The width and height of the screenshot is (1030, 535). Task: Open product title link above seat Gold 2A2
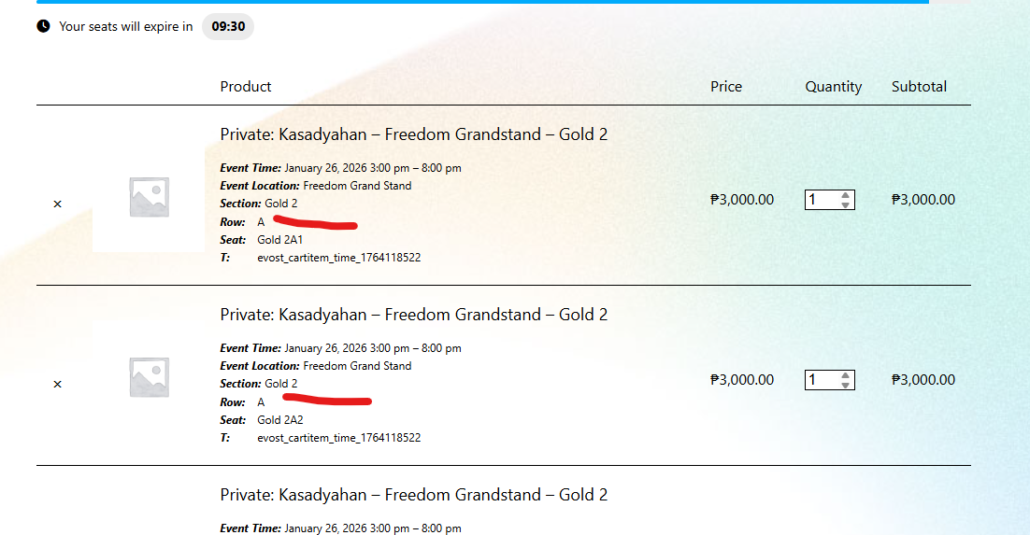413,315
